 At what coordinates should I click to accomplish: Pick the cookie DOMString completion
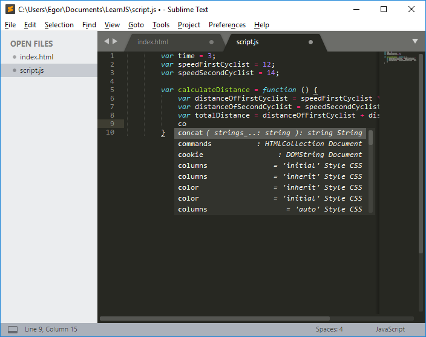[x=270, y=155]
